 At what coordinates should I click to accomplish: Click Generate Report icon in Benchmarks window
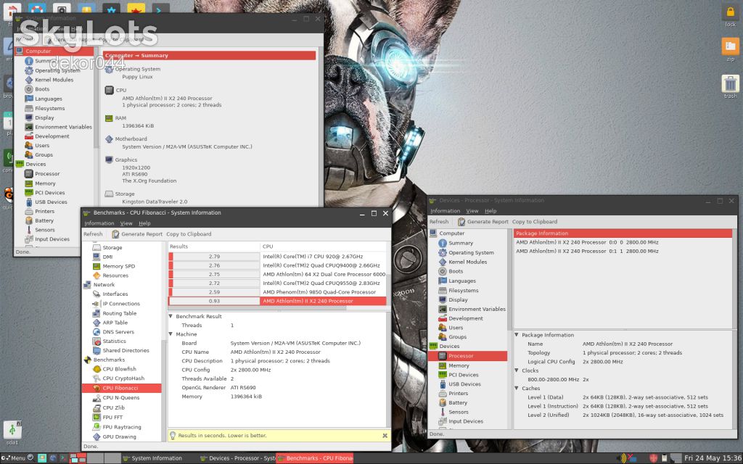click(115, 234)
